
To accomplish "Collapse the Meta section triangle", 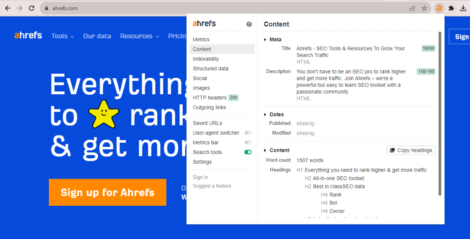I will point(265,40).
